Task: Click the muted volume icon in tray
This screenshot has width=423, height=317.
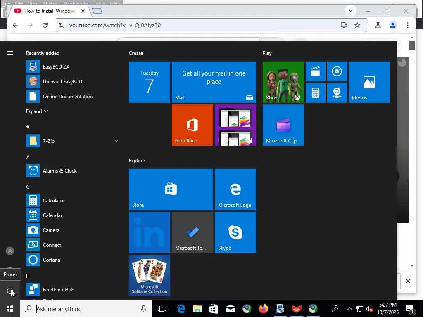Action: tap(370, 309)
